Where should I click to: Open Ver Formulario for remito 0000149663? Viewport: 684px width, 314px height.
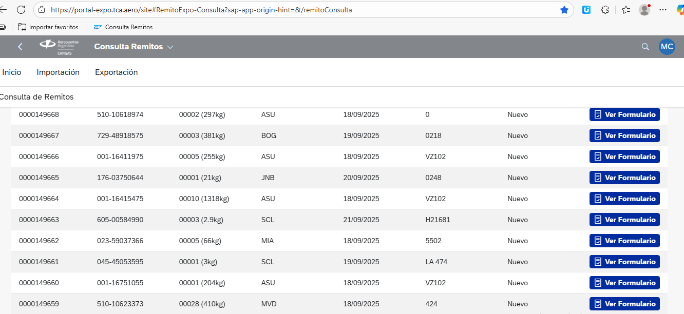click(624, 220)
